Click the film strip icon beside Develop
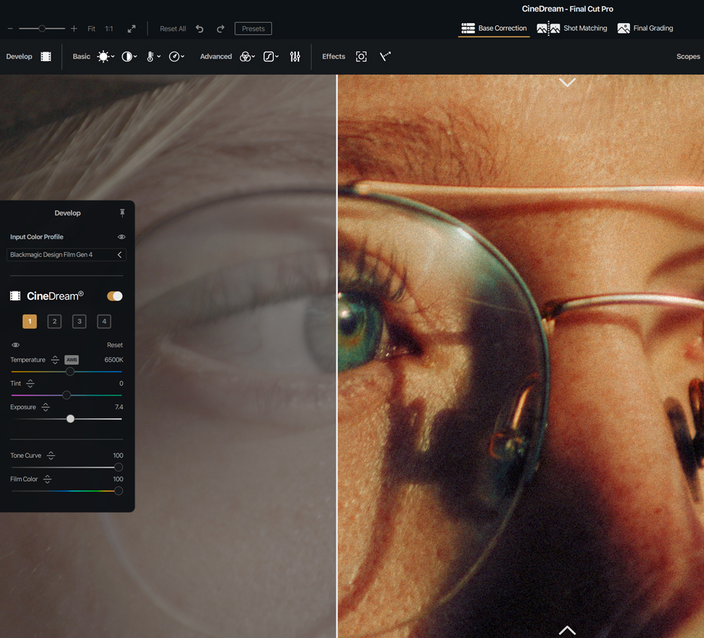This screenshot has width=704, height=638. click(x=46, y=56)
